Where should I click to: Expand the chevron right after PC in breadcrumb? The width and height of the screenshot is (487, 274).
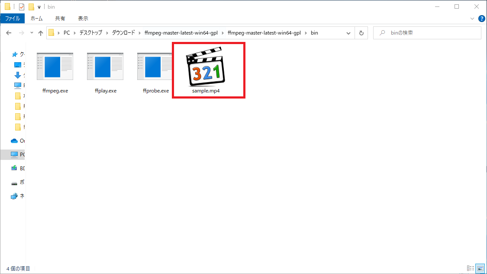(74, 33)
